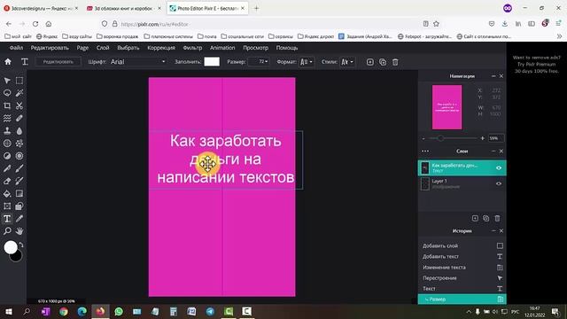Viewport: 567px width, 319px height.
Task: Click the Navigator pink preview thumbnail
Action: coord(447,107)
